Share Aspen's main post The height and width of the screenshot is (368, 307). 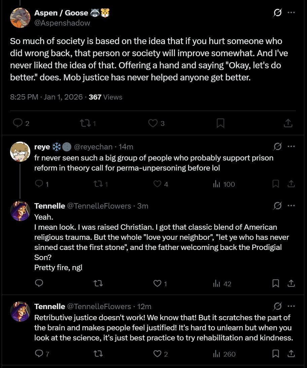click(x=288, y=123)
